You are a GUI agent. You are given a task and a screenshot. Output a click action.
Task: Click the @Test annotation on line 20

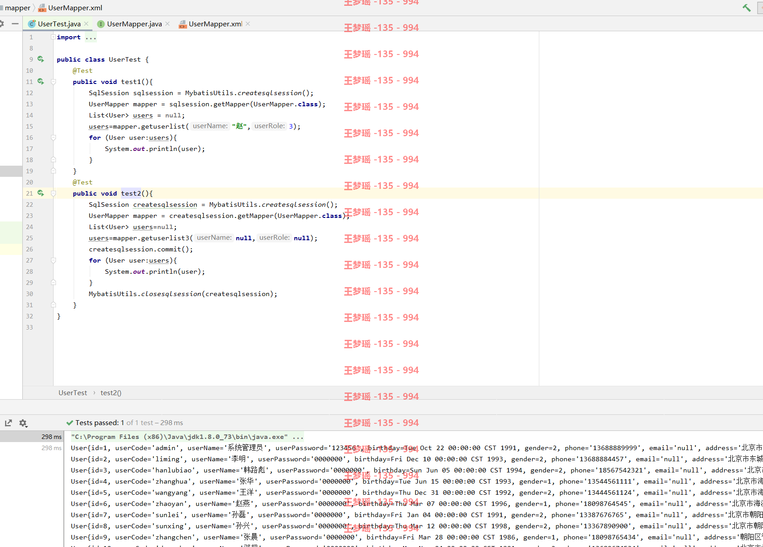pyautogui.click(x=83, y=182)
